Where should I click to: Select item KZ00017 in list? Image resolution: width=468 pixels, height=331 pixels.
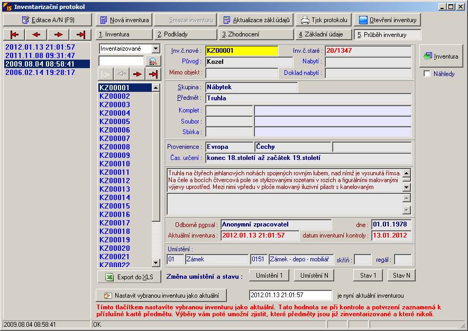point(125,223)
